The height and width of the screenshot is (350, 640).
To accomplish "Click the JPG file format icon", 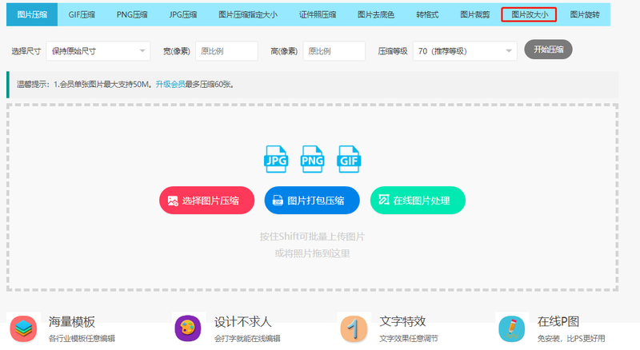I will point(276,159).
